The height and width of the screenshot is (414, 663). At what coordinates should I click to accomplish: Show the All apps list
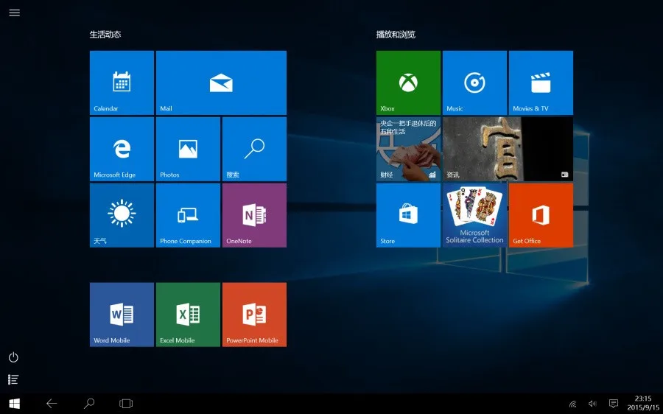coord(13,379)
